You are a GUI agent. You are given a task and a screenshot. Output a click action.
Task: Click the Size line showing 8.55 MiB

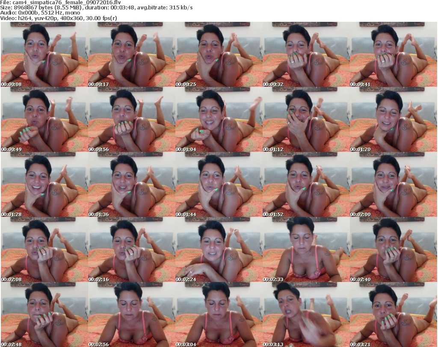click(x=96, y=8)
